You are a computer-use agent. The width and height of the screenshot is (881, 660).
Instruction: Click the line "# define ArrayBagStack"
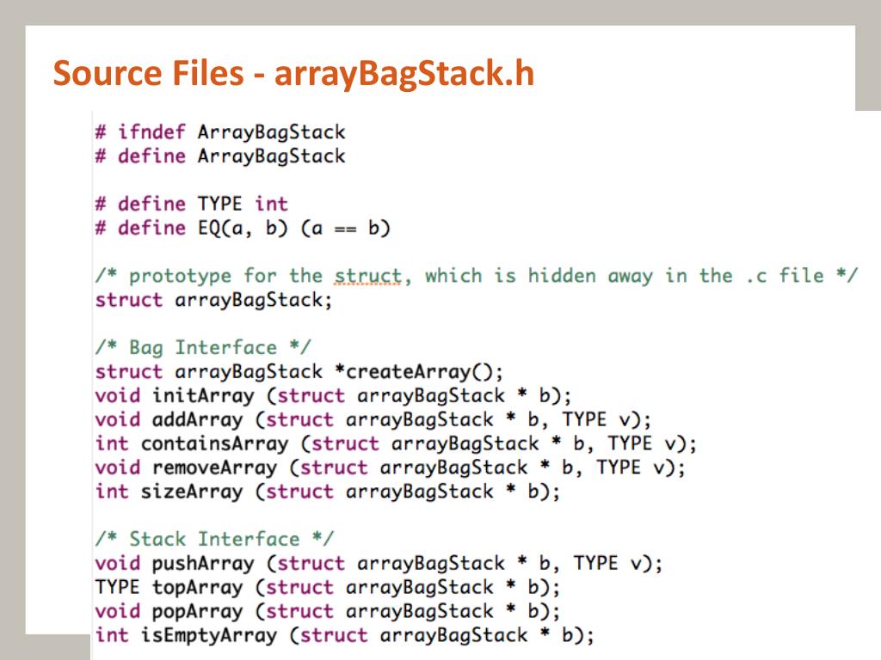point(220,156)
